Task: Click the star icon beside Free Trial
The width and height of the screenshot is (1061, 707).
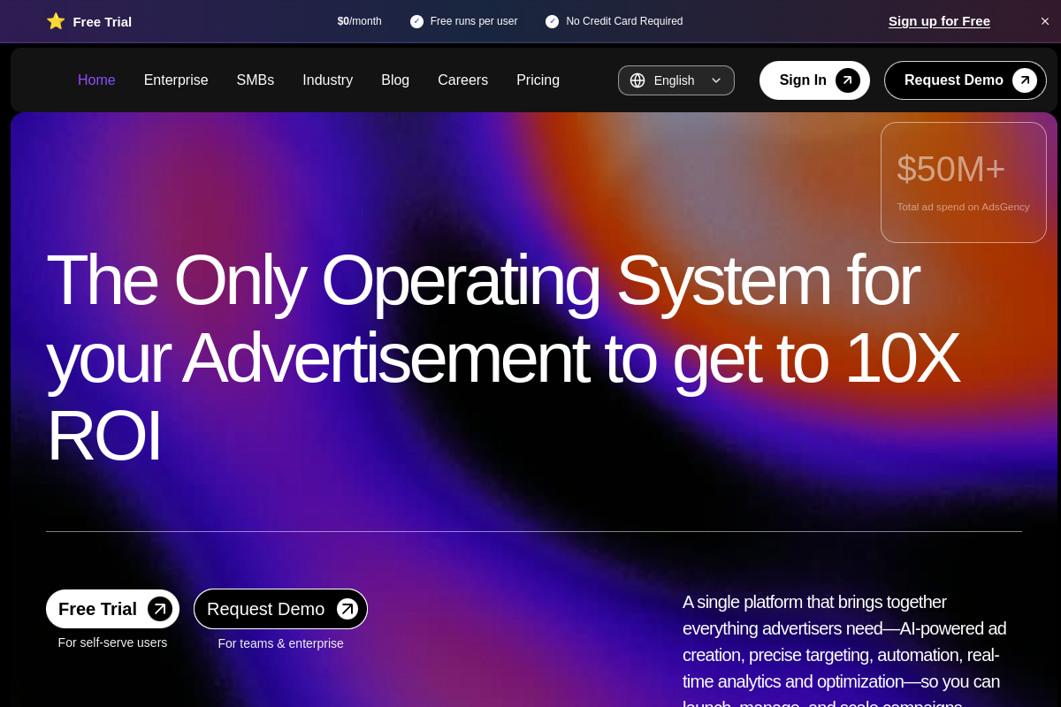Action: tap(56, 21)
